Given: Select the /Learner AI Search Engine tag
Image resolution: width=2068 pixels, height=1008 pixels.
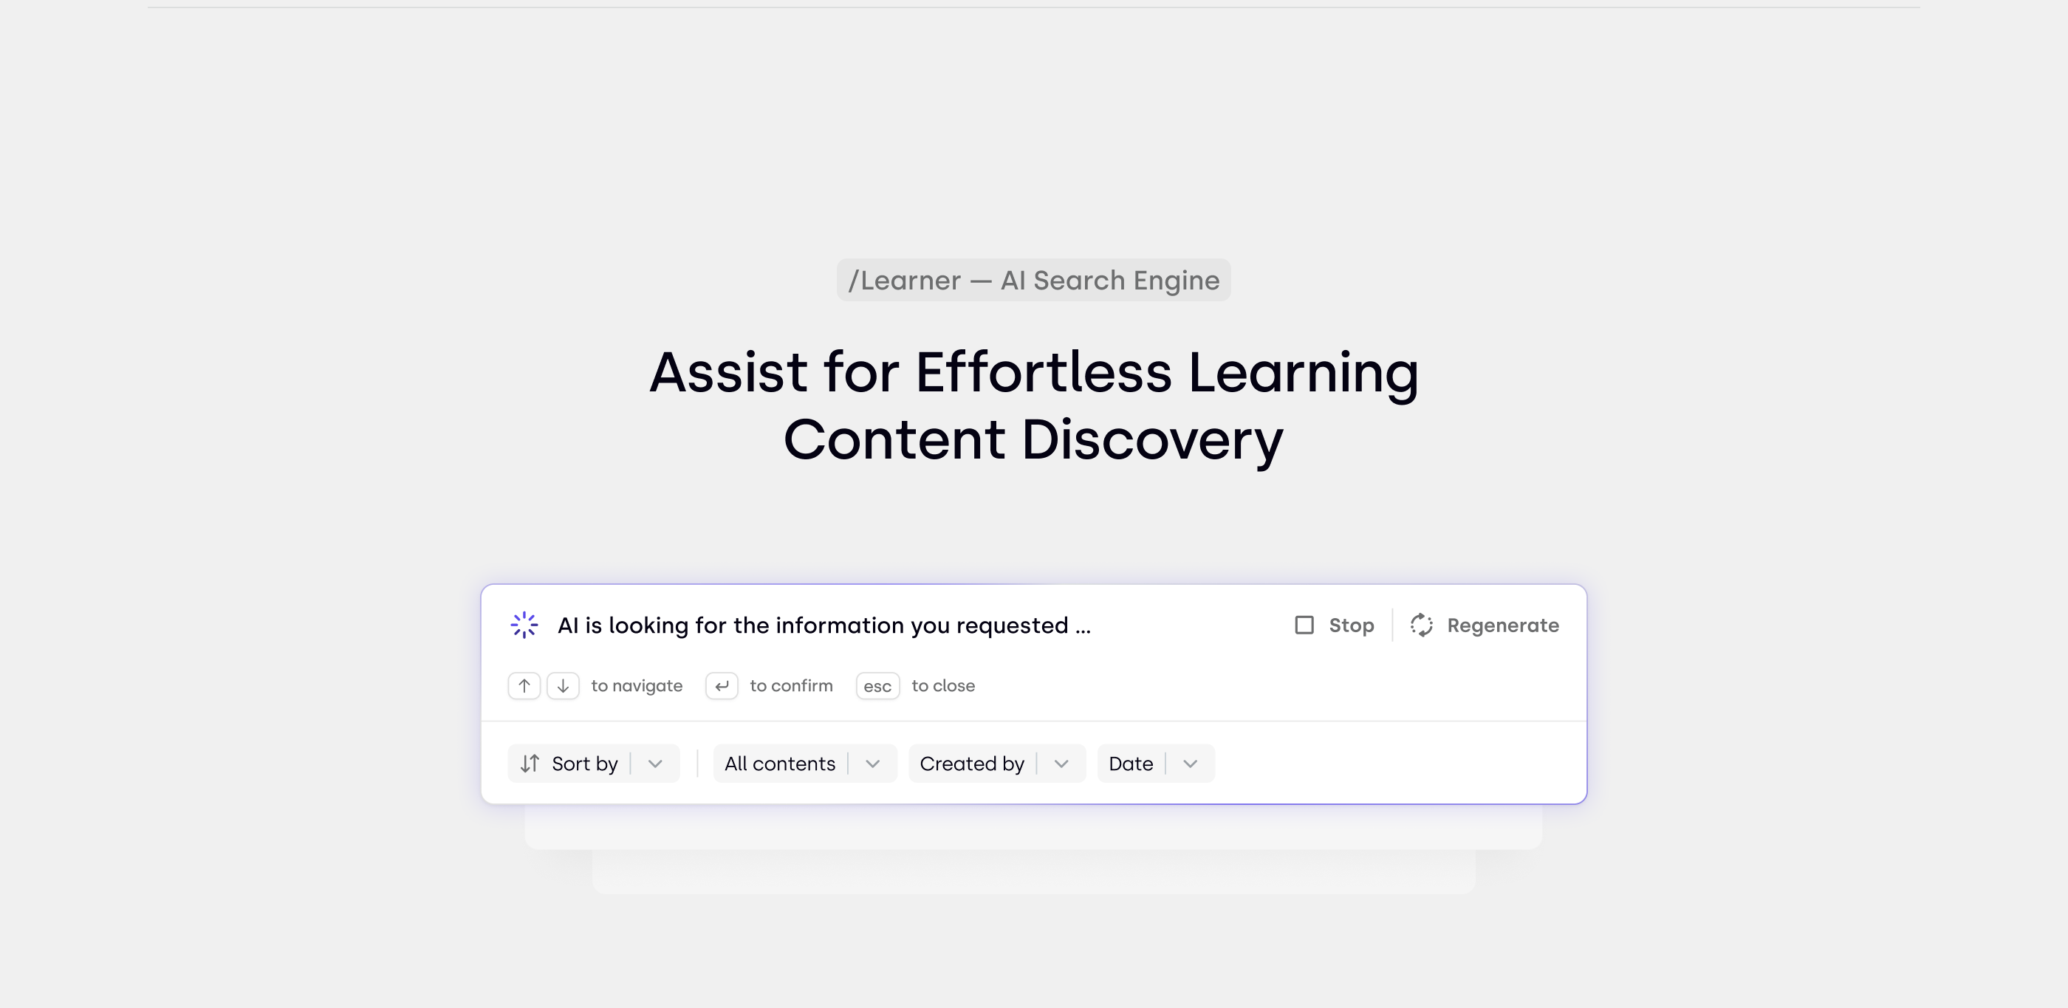Looking at the screenshot, I should click(1034, 278).
